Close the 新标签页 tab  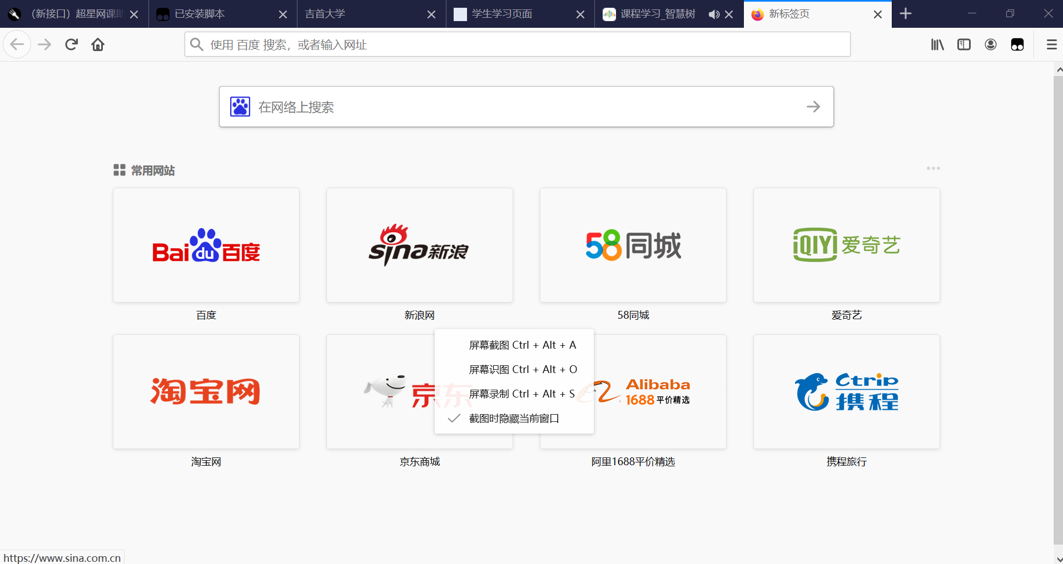878,14
